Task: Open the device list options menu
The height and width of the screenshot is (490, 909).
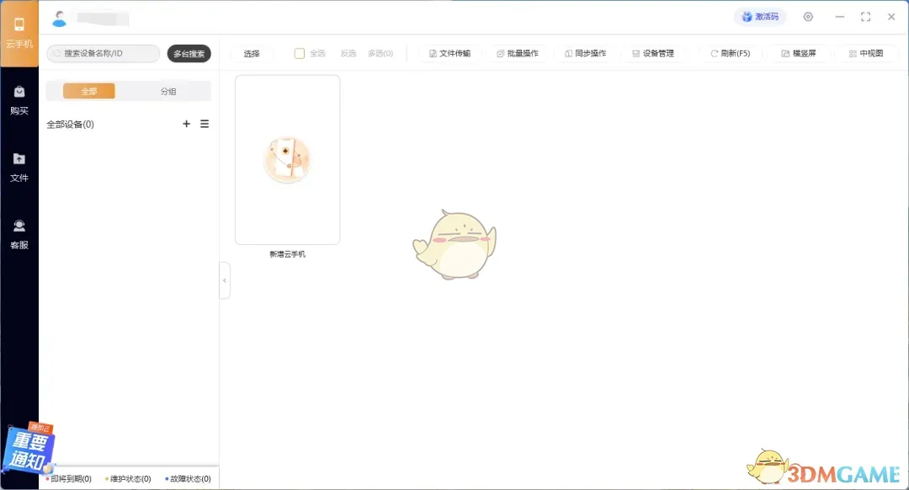Action: (x=205, y=124)
